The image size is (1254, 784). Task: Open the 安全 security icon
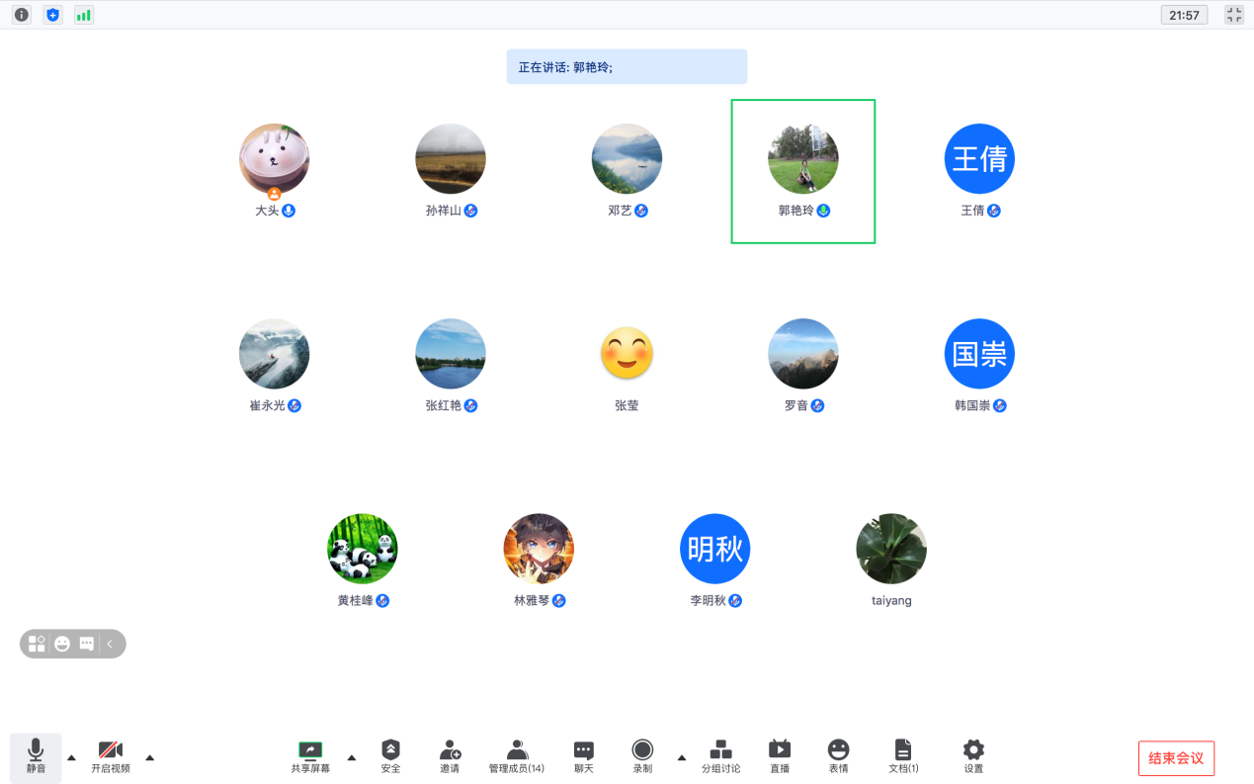[x=390, y=756]
